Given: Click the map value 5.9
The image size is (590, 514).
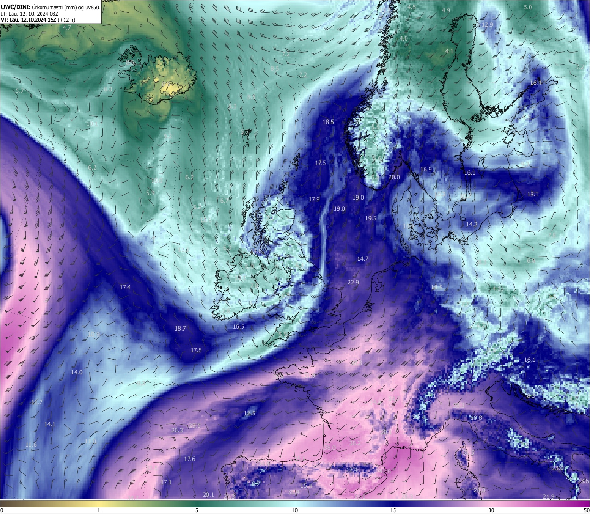Looking at the screenshot, I should point(150,193).
